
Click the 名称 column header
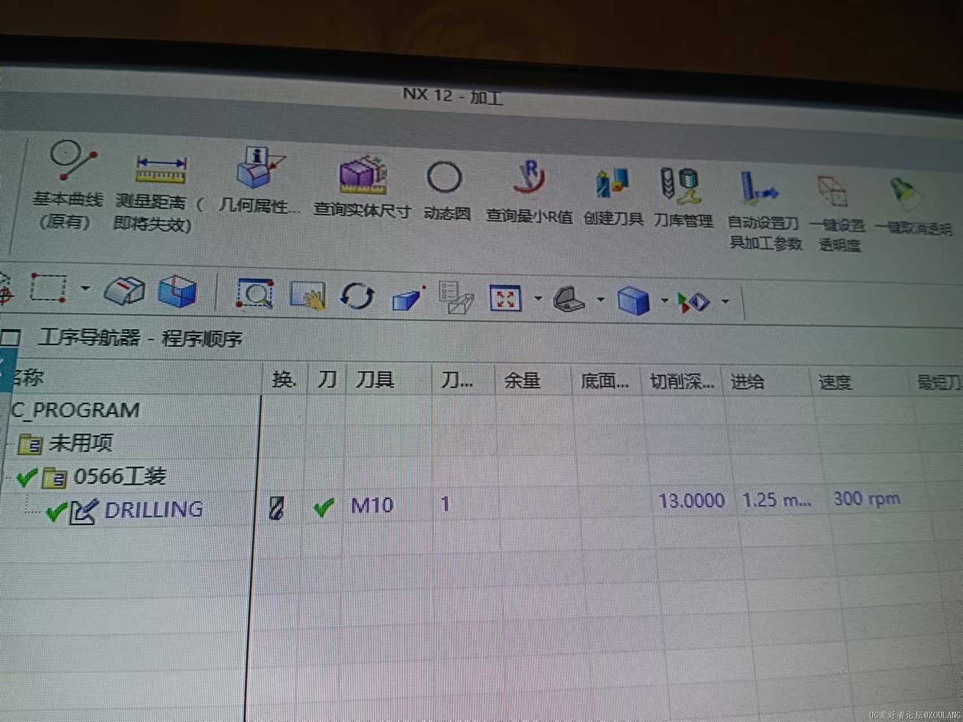coord(28,378)
